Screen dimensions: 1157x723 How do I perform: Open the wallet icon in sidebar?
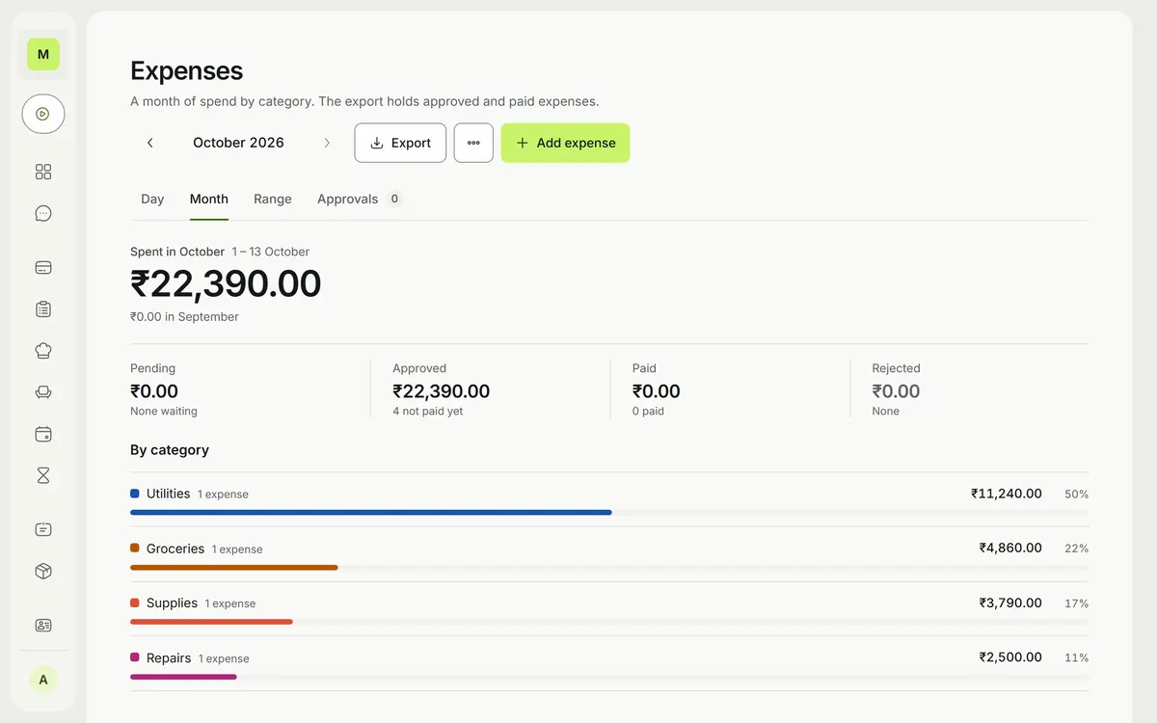coord(43,434)
